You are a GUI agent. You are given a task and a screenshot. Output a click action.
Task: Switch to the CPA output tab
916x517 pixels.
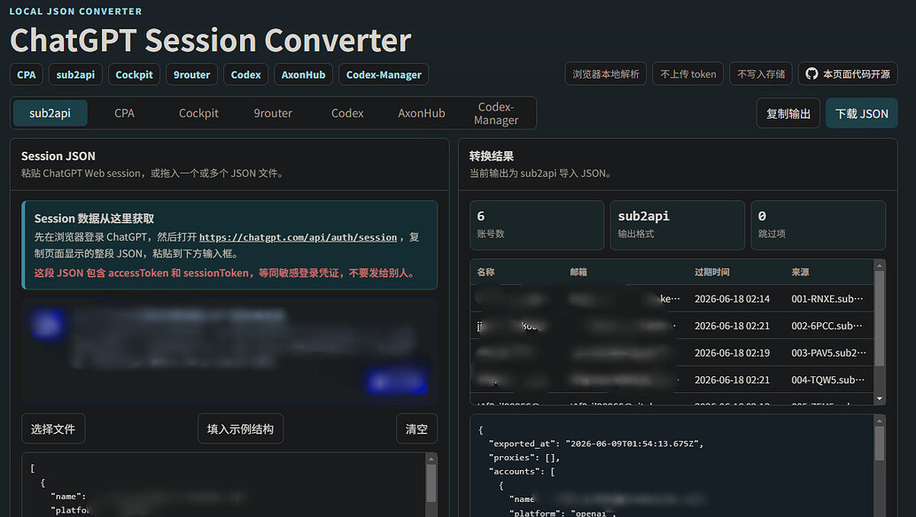tap(124, 113)
